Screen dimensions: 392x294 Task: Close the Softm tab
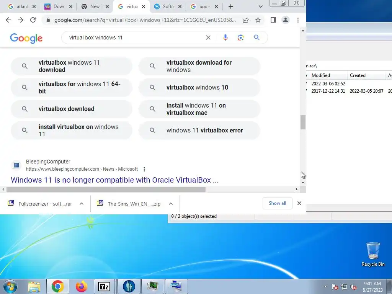click(x=180, y=7)
